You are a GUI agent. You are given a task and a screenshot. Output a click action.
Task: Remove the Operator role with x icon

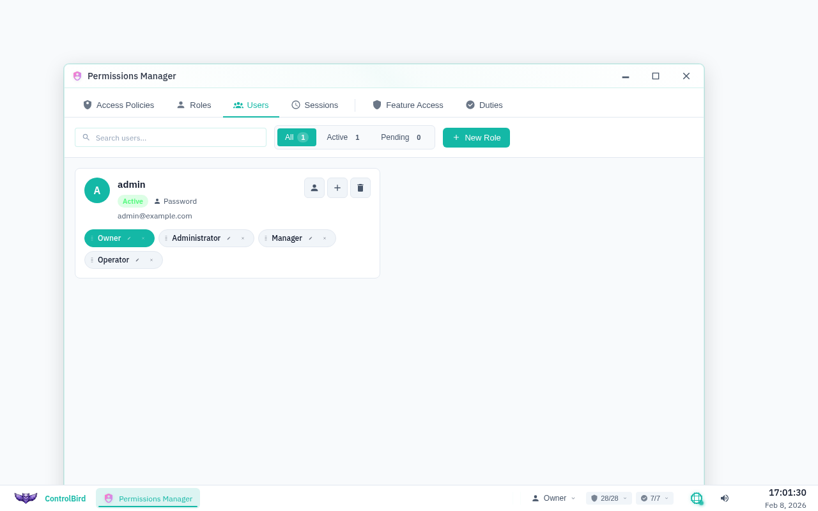pos(151,260)
